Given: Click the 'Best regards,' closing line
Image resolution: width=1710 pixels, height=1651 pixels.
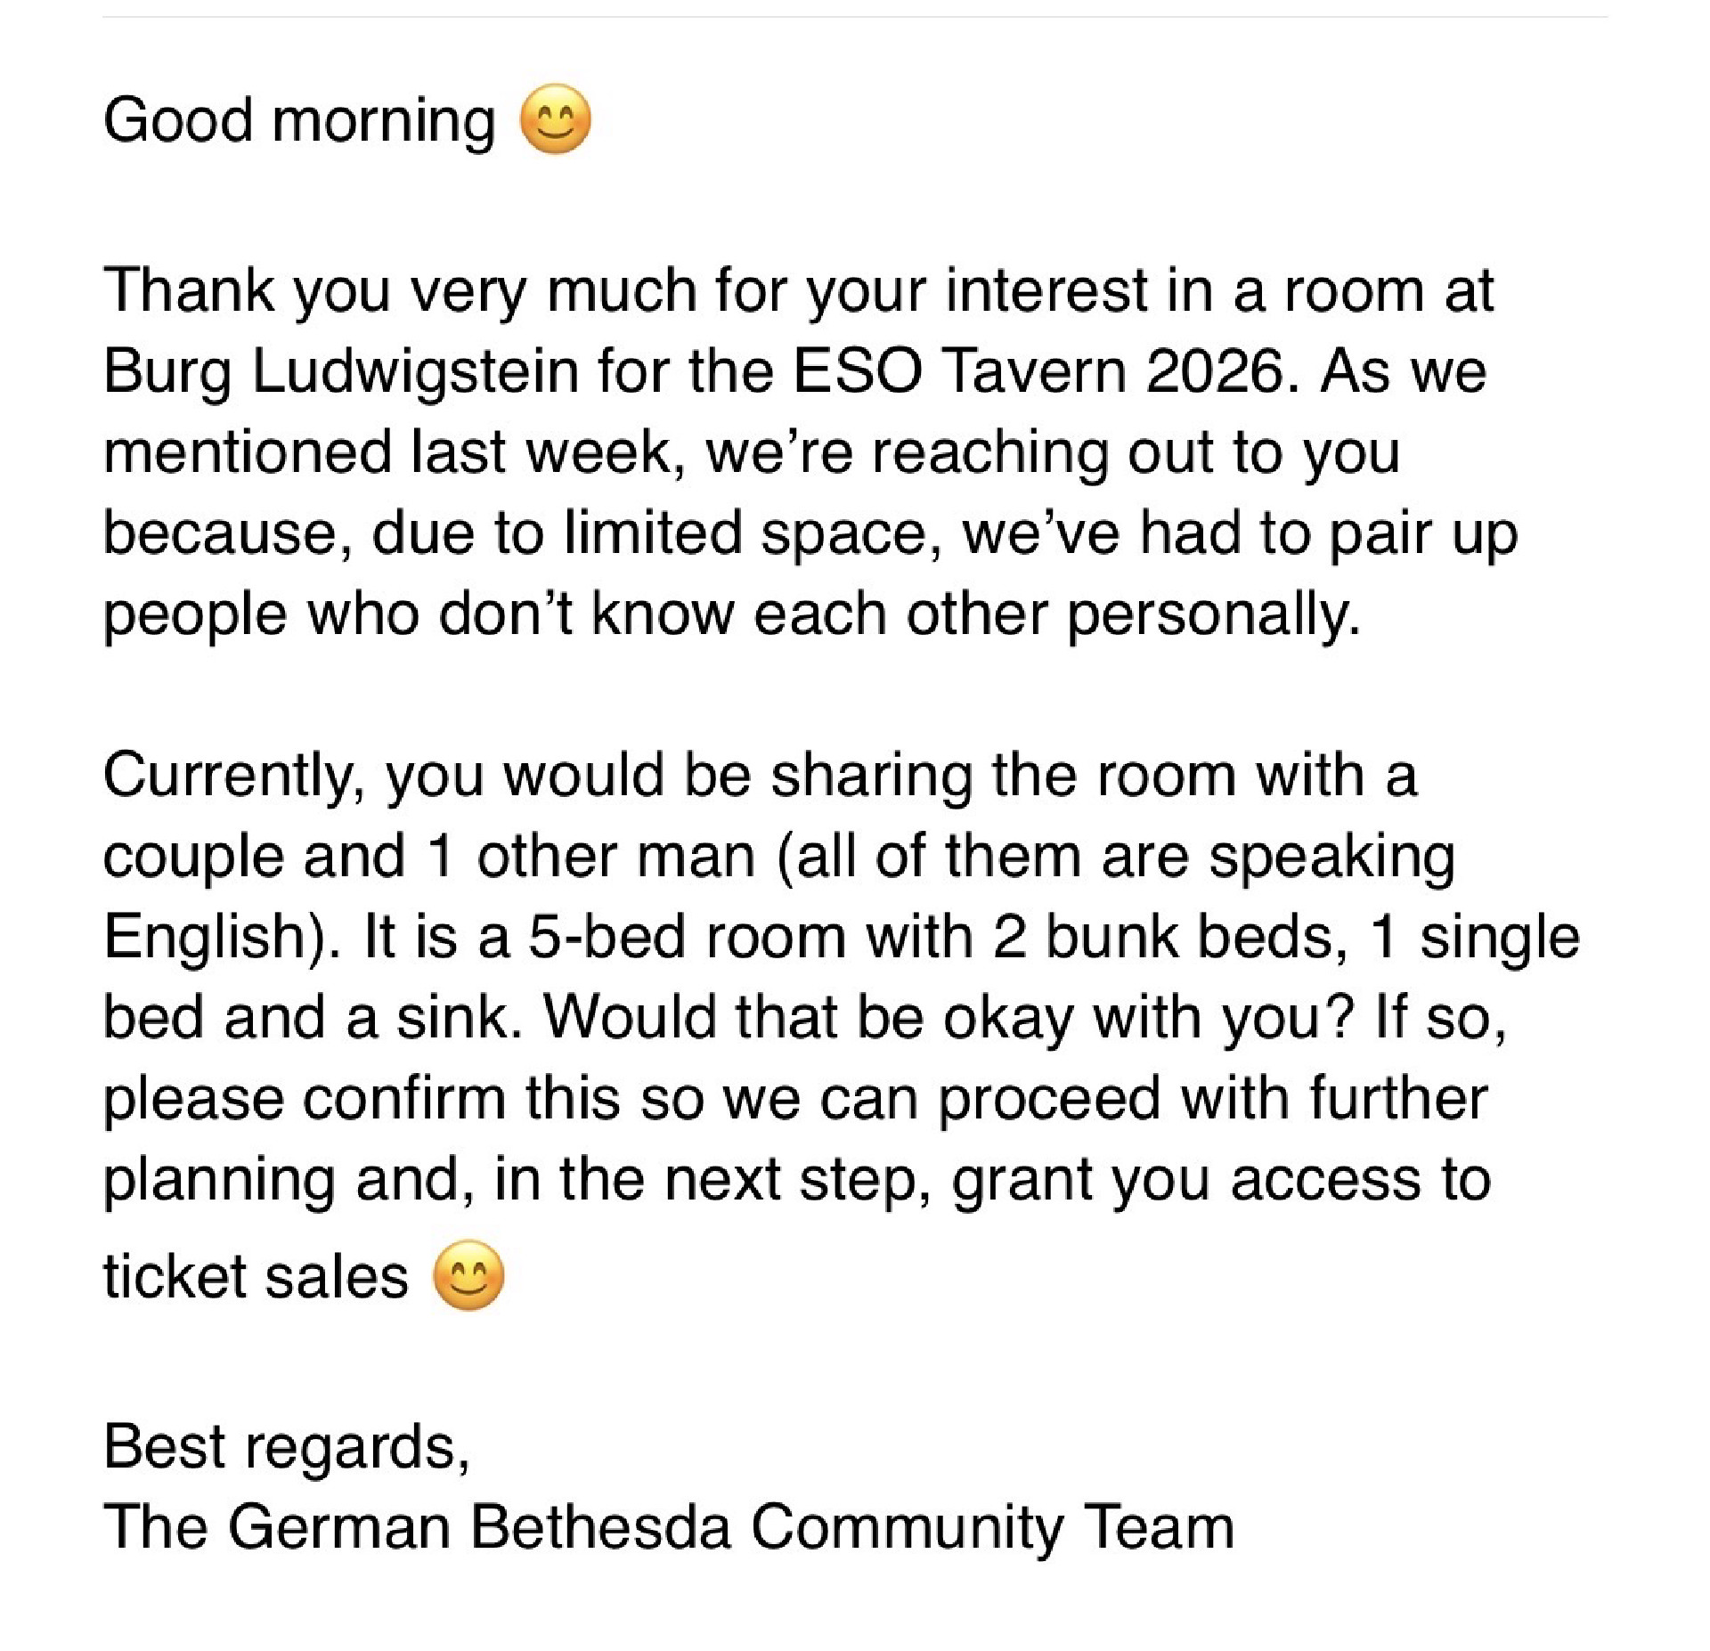Looking at the screenshot, I should [287, 1446].
